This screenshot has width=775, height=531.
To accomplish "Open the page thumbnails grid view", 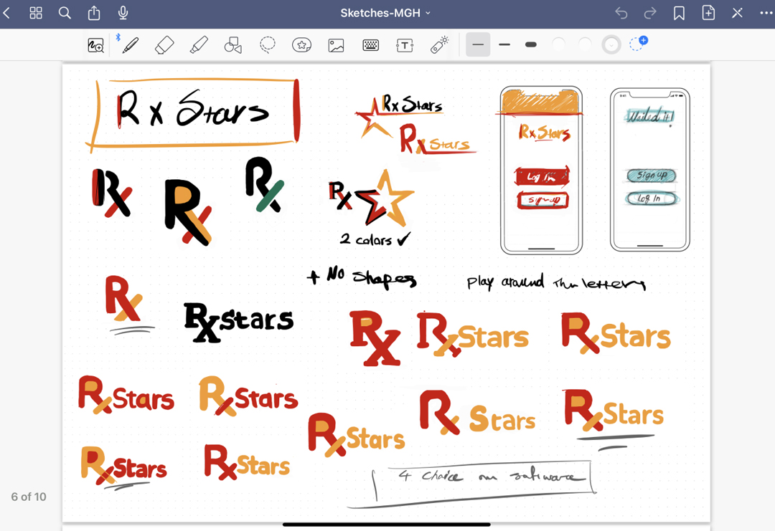I will tap(36, 13).
